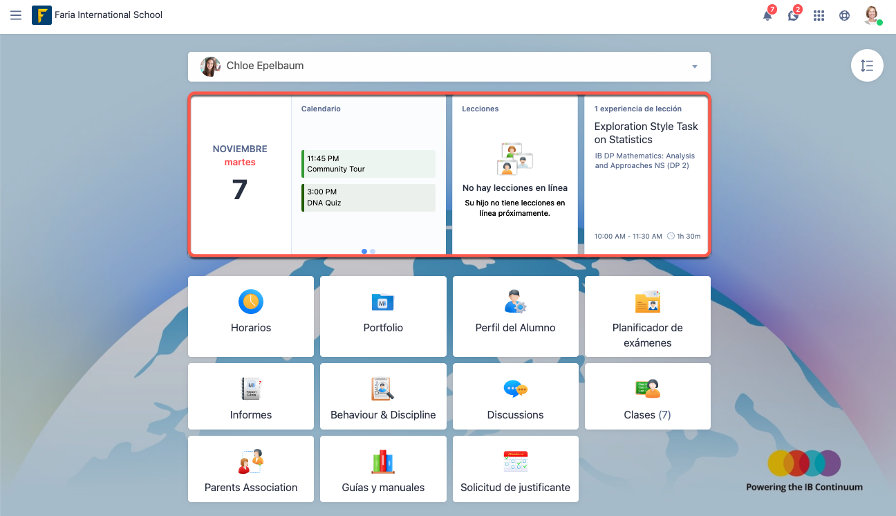This screenshot has width=896, height=516.
Task: Open Behaviour & Discipline tile
Action: pos(383,396)
